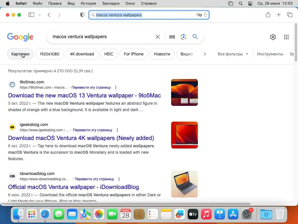Open the 9to5Mac Ventura wallpaper result

tap(84, 95)
